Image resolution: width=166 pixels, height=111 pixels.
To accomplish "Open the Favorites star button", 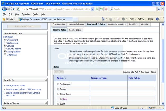I will pos(8,19).
